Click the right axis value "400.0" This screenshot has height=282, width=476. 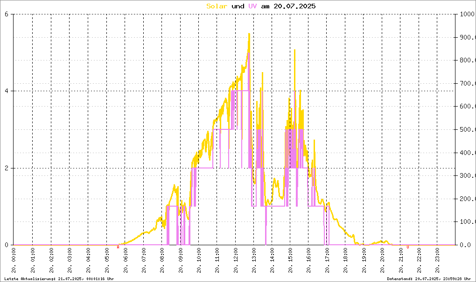[x=468, y=153]
